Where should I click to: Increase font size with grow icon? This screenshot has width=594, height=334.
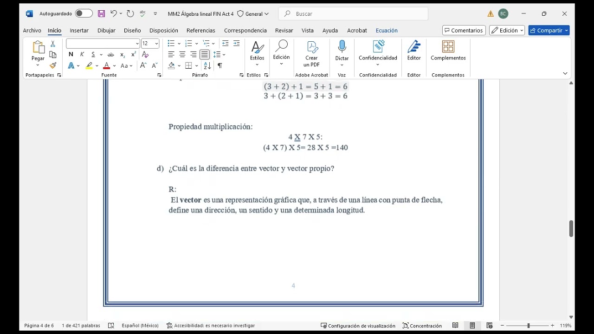coord(143,66)
